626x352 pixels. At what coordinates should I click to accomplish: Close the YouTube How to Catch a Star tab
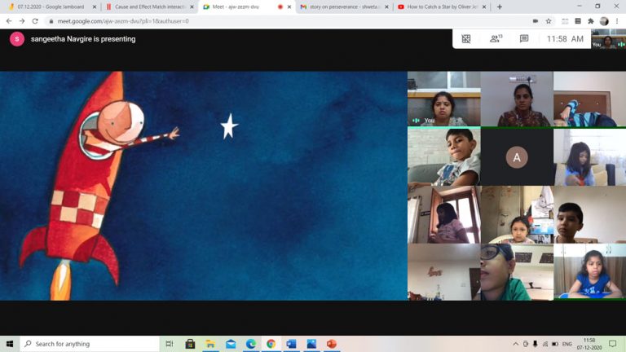coord(484,7)
